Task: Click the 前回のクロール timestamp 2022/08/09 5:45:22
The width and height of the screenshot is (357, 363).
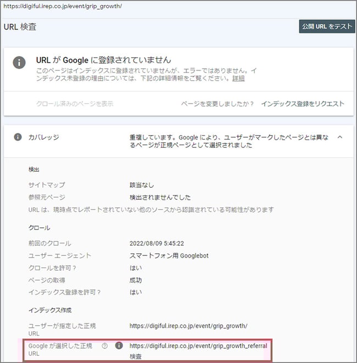Action: point(156,243)
